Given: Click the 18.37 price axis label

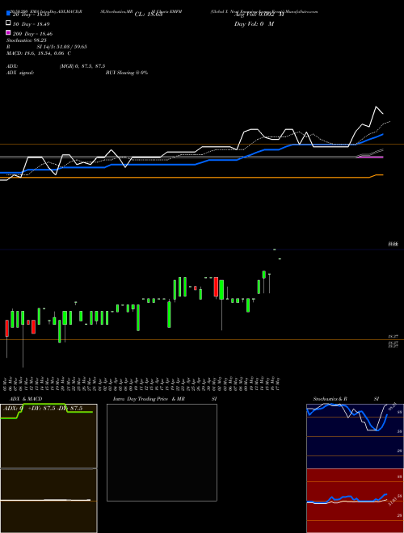Looking at the screenshot, I should tap(393, 337).
